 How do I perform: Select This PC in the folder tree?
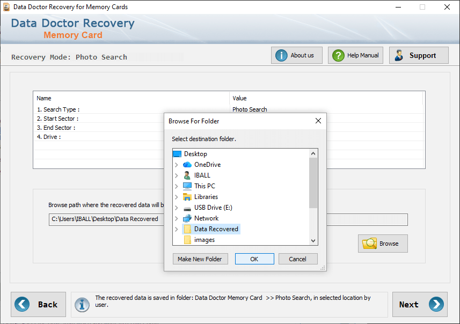(205, 186)
